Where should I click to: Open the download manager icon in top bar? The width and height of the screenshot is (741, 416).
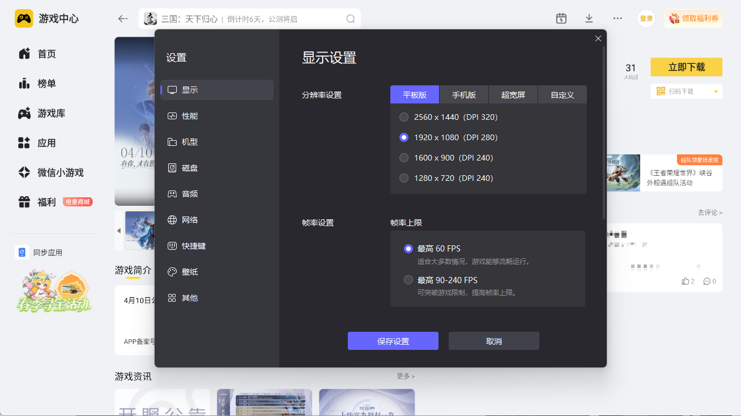pos(589,18)
